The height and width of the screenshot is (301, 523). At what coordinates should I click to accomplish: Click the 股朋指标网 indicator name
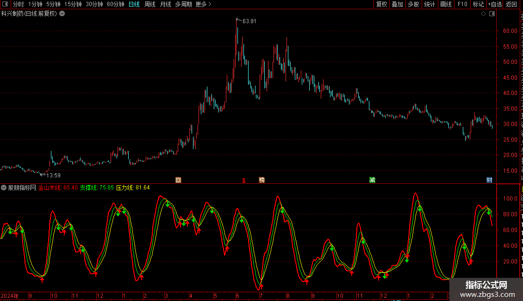pyautogui.click(x=22, y=188)
